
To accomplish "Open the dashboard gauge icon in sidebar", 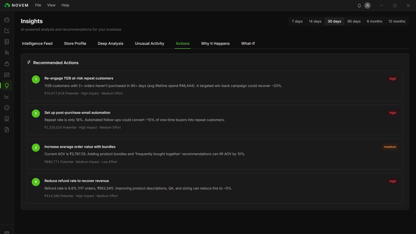I will [x=7, y=20].
